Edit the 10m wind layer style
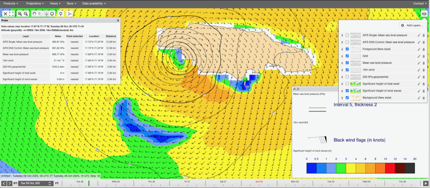Image resolution: width=430 pixels, height=188 pixels. (x=419, y=70)
